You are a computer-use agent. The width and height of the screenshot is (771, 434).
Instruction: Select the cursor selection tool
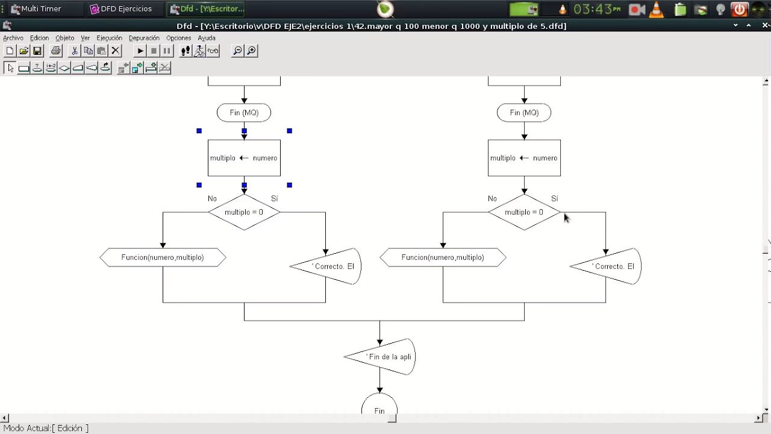10,68
